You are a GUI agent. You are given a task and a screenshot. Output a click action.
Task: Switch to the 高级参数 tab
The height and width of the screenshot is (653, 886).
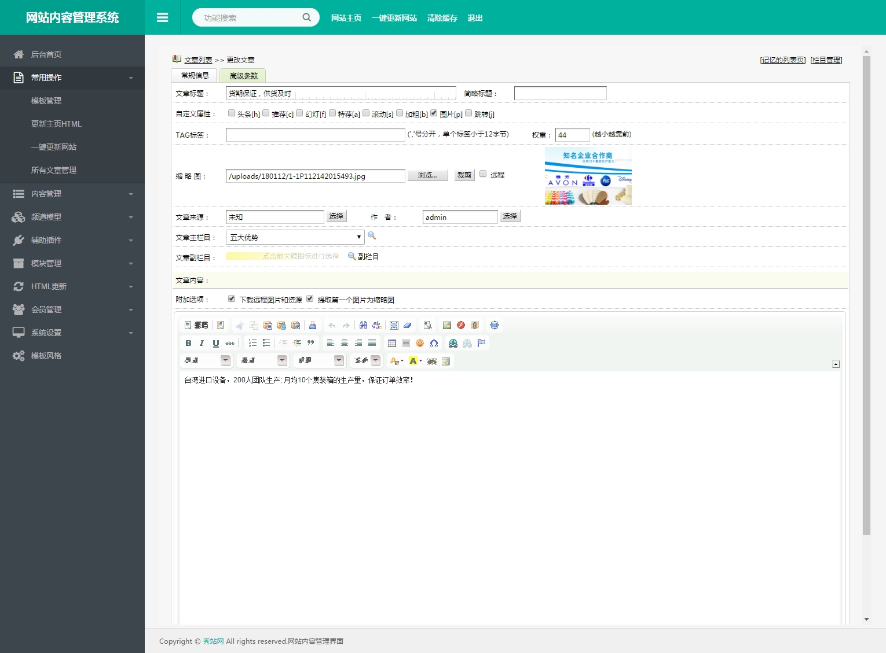243,76
